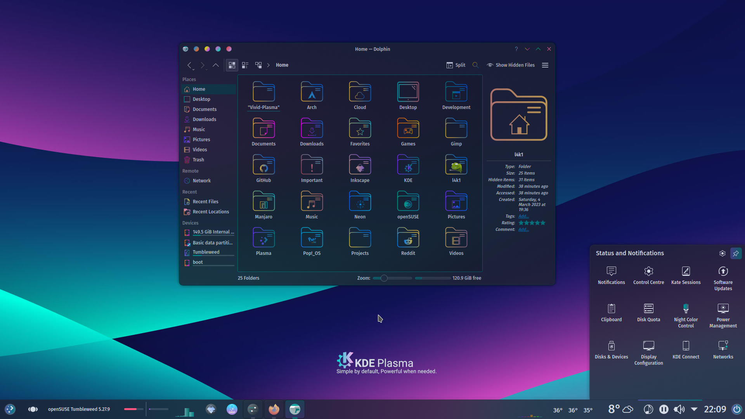
Task: Select Home in the Places panel
Action: (208, 89)
